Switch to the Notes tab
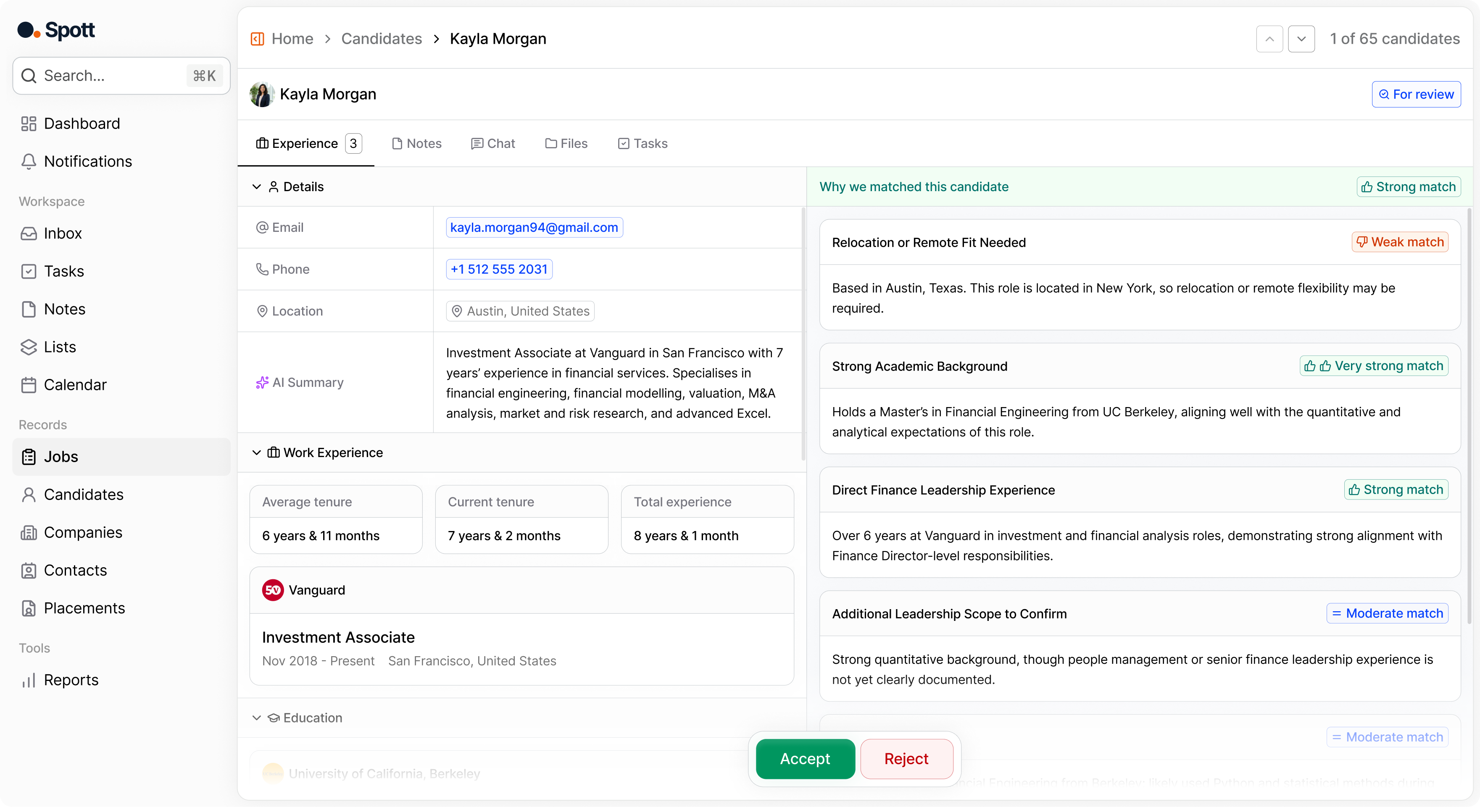Viewport: 1480px width, 807px height. (416, 143)
